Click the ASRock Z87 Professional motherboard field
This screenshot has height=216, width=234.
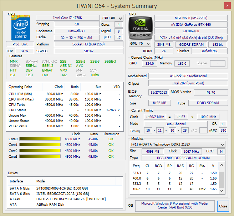coord(188,76)
